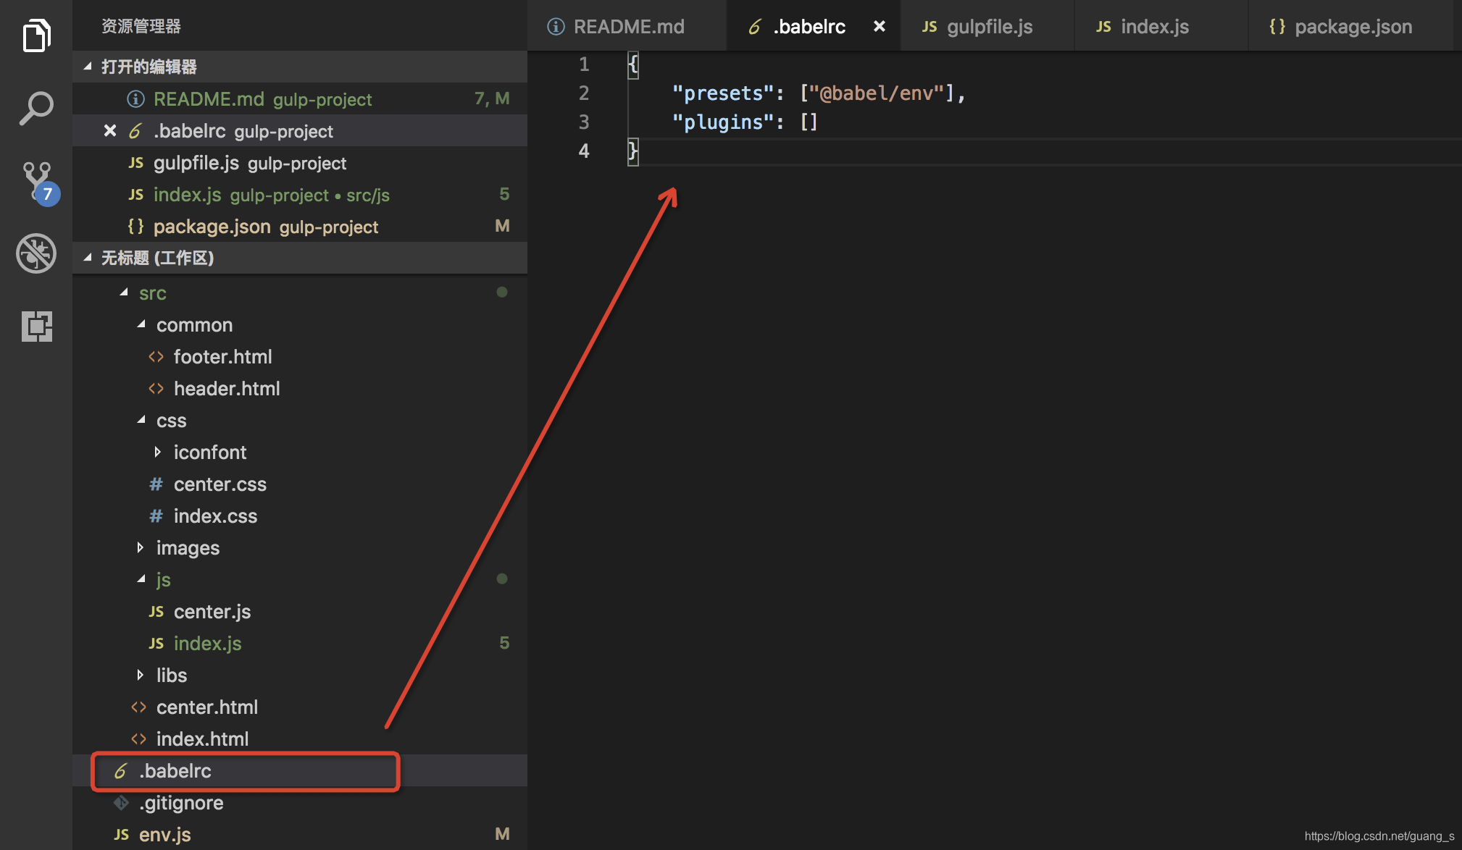The width and height of the screenshot is (1462, 850).
Task: Open the Debug view in activity bar
Action: (x=36, y=253)
